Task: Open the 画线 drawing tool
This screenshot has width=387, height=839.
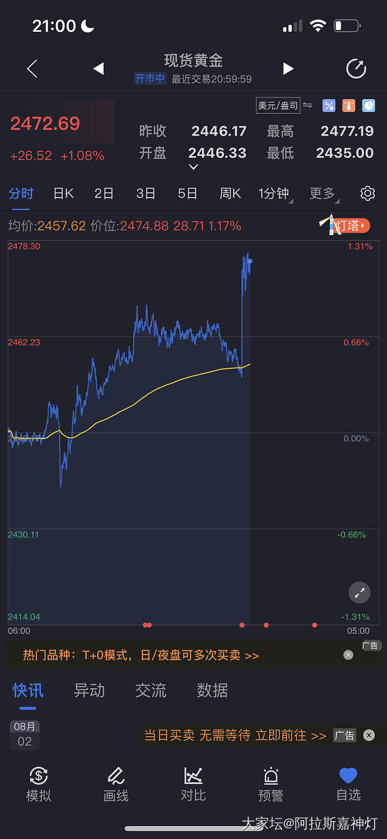Action: point(116,784)
